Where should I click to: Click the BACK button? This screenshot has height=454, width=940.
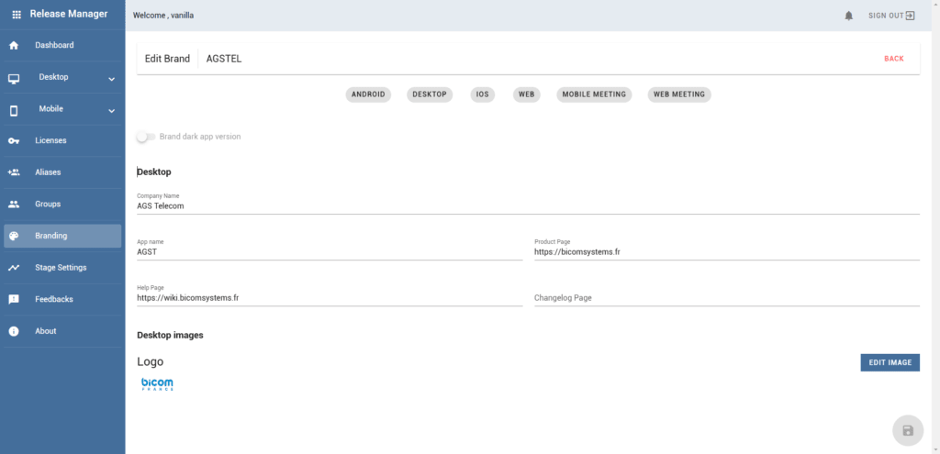[894, 59]
